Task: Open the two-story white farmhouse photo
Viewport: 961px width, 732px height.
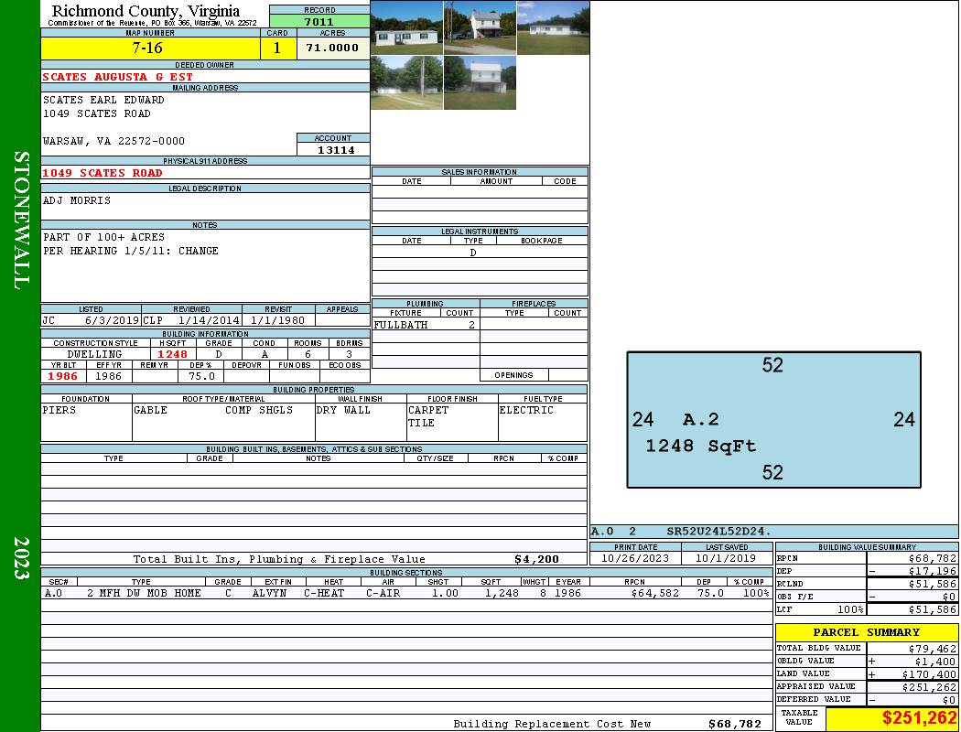Action: pyautogui.click(x=480, y=27)
